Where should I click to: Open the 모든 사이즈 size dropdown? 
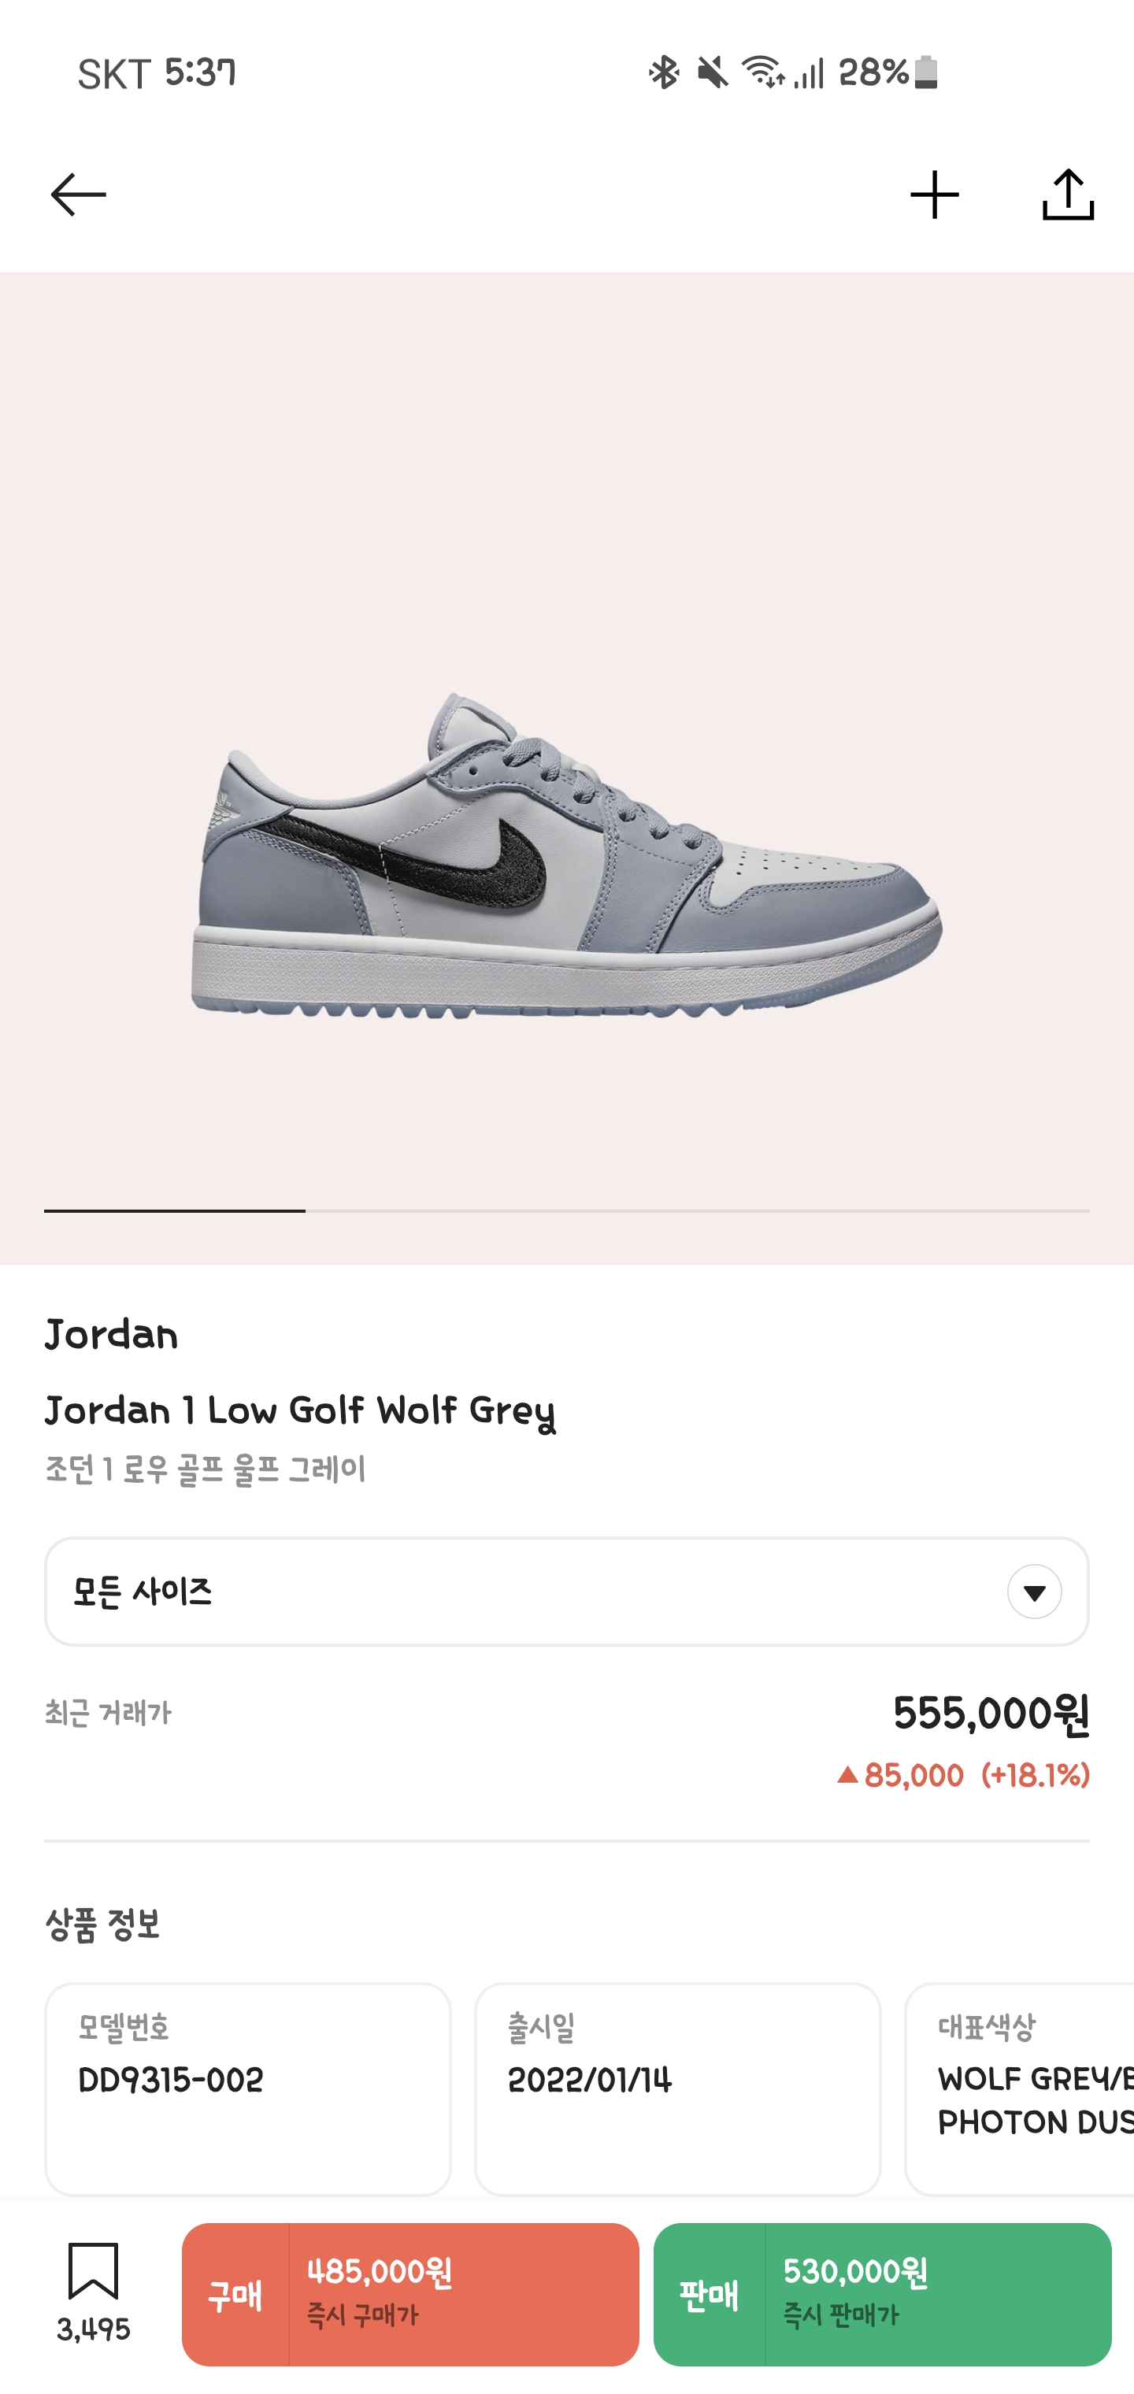(x=521, y=1591)
